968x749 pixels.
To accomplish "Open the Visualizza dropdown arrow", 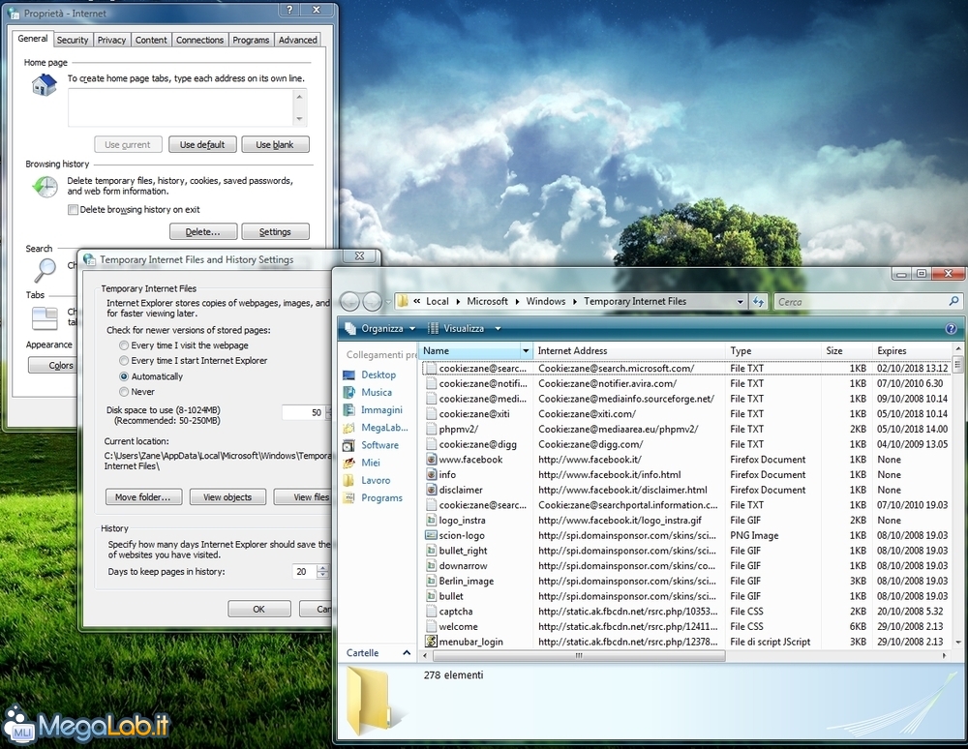I will click(498, 329).
